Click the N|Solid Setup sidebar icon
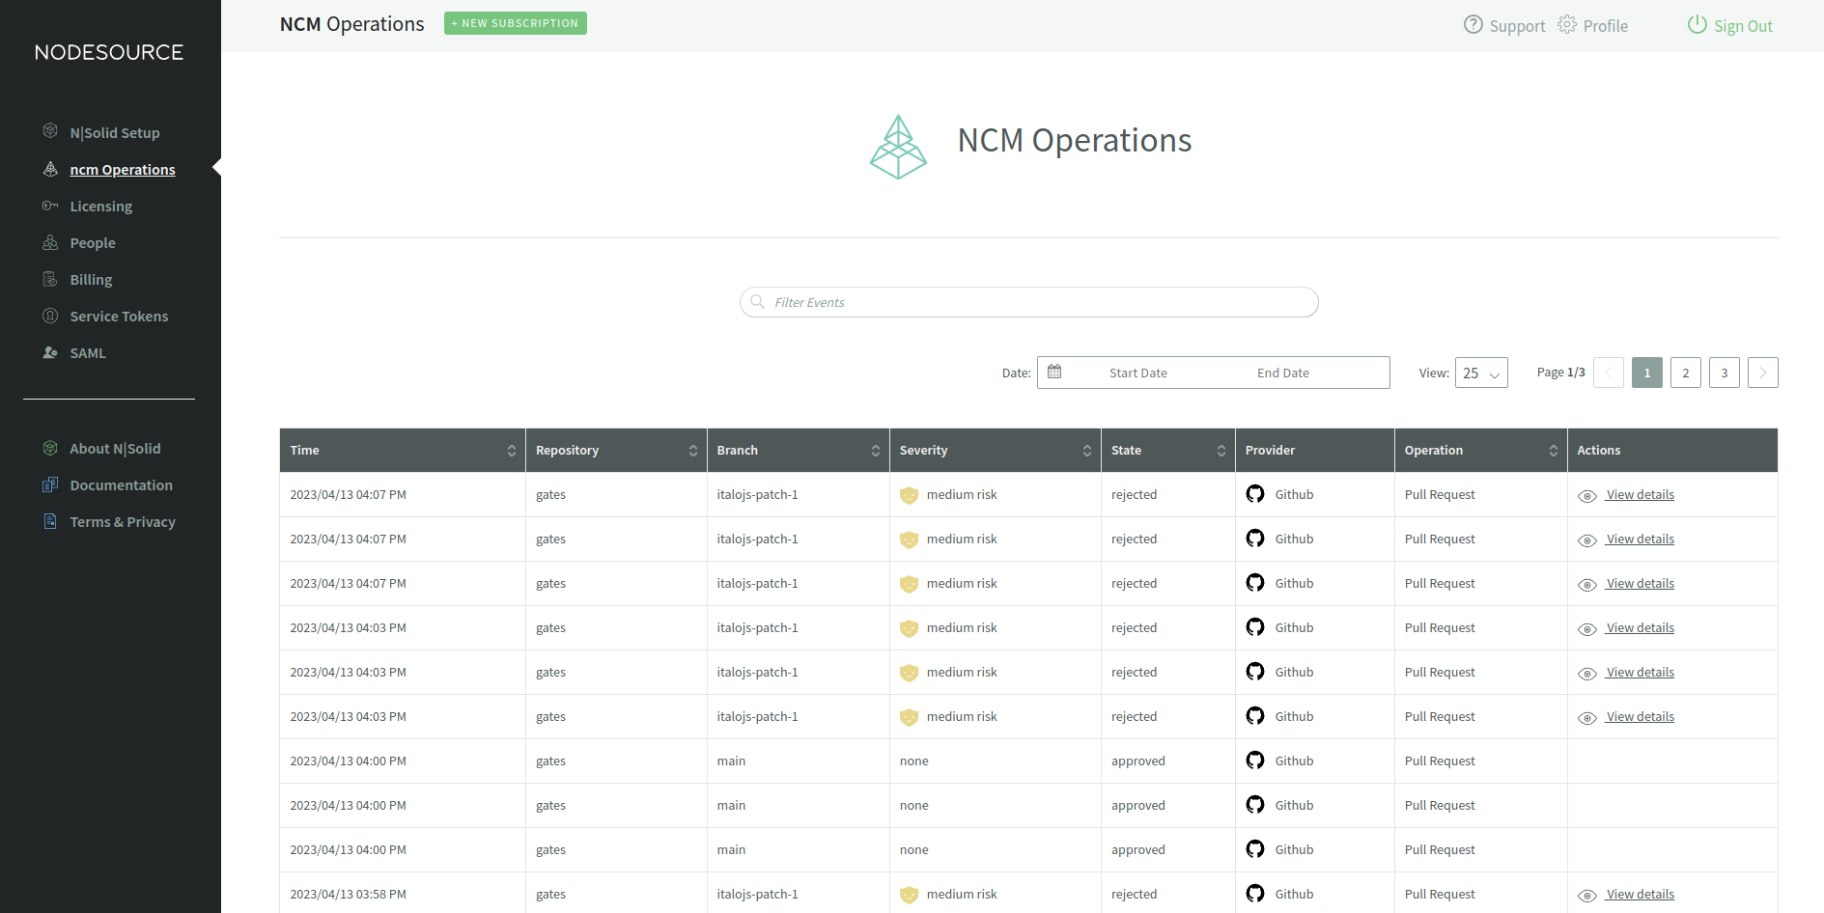This screenshot has height=913, width=1824. [x=50, y=131]
